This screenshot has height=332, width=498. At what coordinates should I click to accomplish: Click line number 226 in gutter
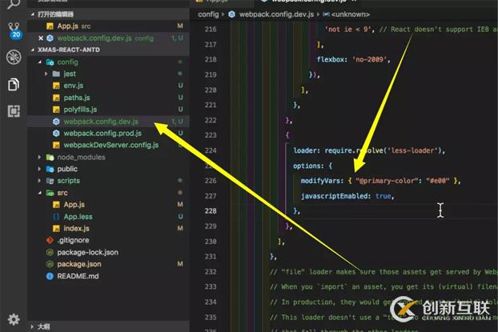[x=211, y=181]
